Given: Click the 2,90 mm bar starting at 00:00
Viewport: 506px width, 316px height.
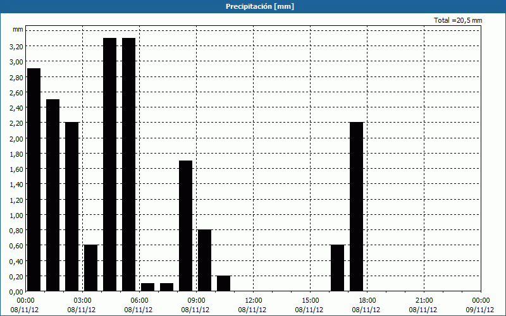Looking at the screenshot, I should coord(34,179).
